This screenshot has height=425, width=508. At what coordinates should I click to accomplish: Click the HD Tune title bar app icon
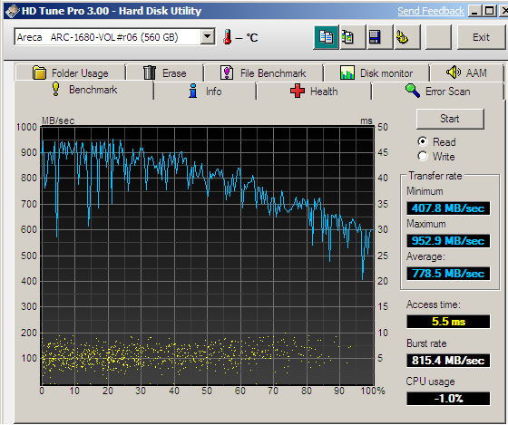[12, 11]
